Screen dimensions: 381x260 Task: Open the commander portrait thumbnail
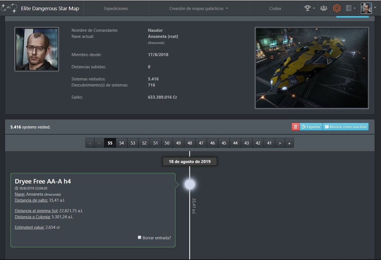tap(37, 49)
